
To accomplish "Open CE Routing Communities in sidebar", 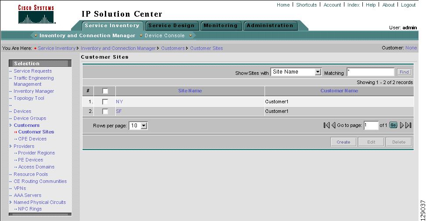I will click(x=40, y=182).
